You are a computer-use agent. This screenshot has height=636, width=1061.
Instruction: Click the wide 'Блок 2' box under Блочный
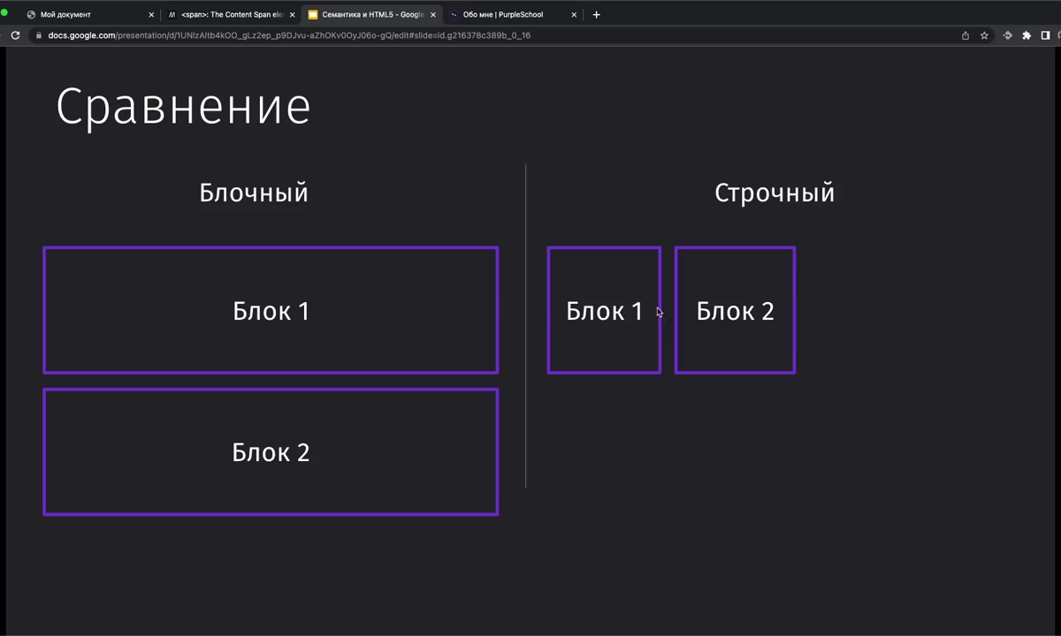tap(271, 451)
